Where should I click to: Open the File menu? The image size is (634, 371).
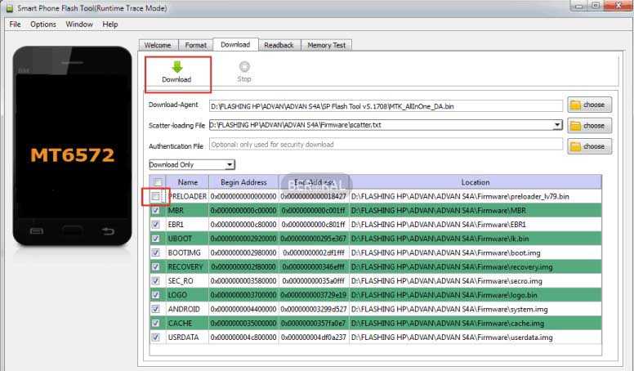click(x=15, y=25)
